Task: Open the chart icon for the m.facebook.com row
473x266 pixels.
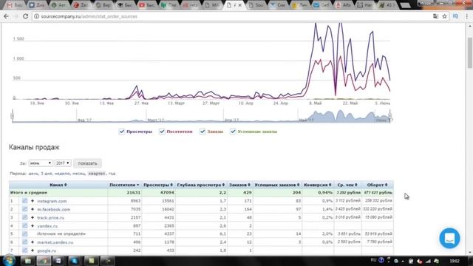Action: [24, 209]
